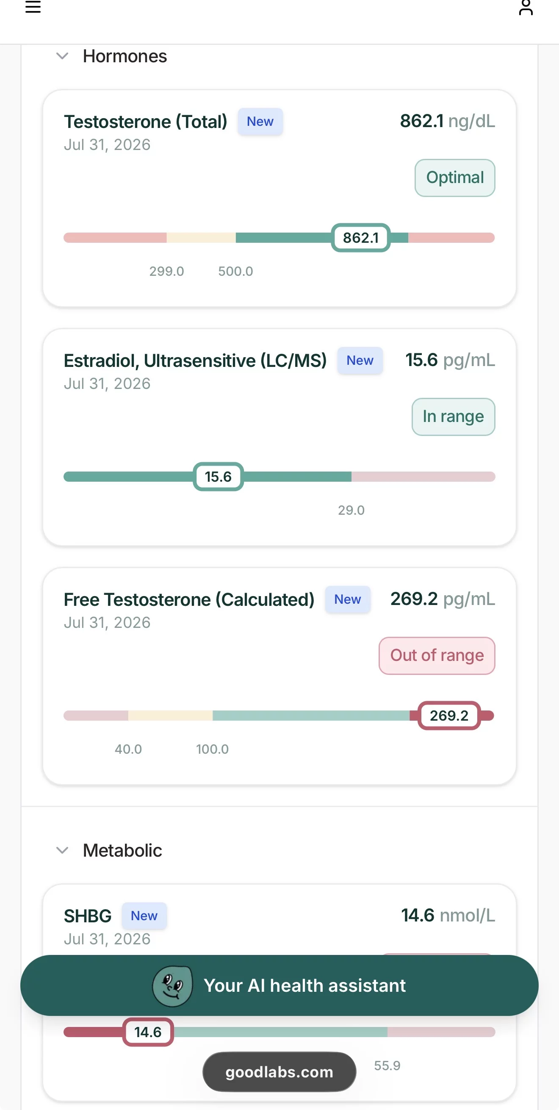The height and width of the screenshot is (1110, 559).
Task: Click the New tag beside SHBG
Action: 144,916
